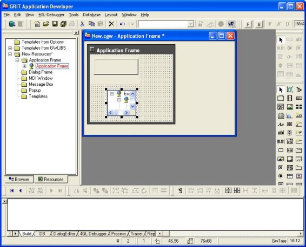The height and width of the screenshot is (247, 306).
Task: Undo last action with the Undo arrow
Action: click(122, 24)
